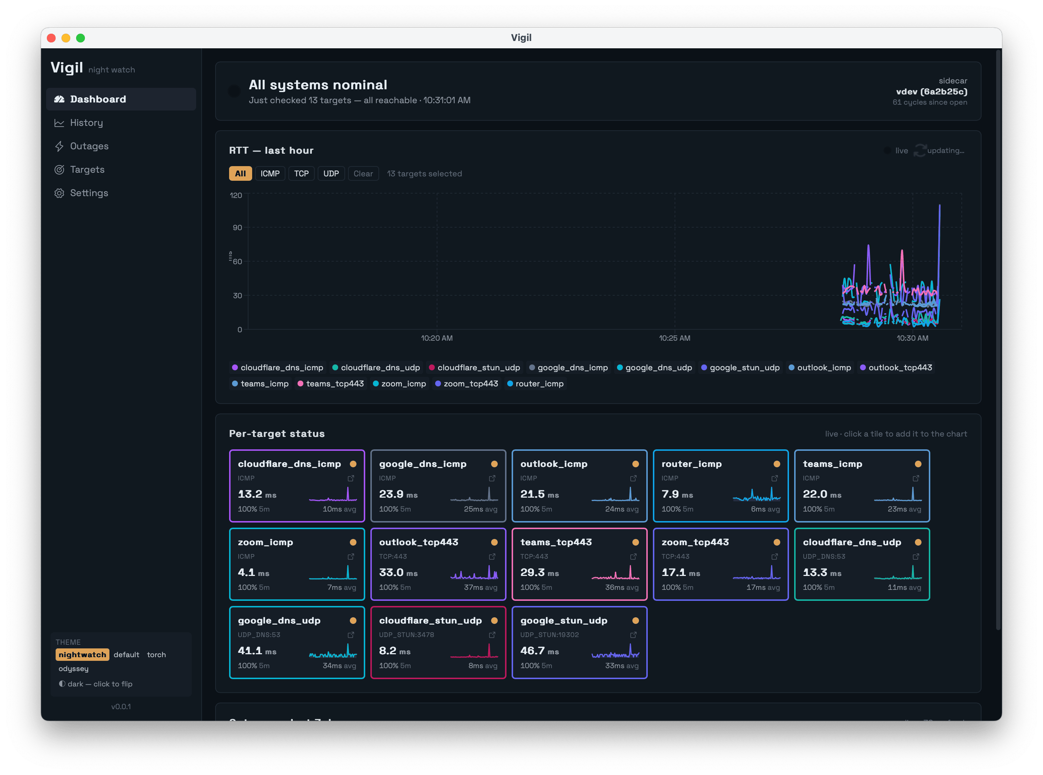Toggle google_dns_icmp legend series

click(568, 368)
